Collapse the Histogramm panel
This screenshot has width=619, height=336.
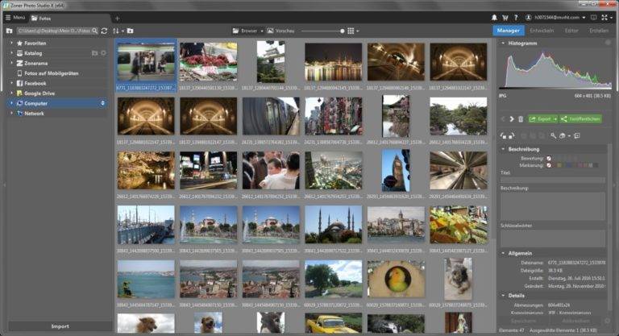tap(503, 43)
